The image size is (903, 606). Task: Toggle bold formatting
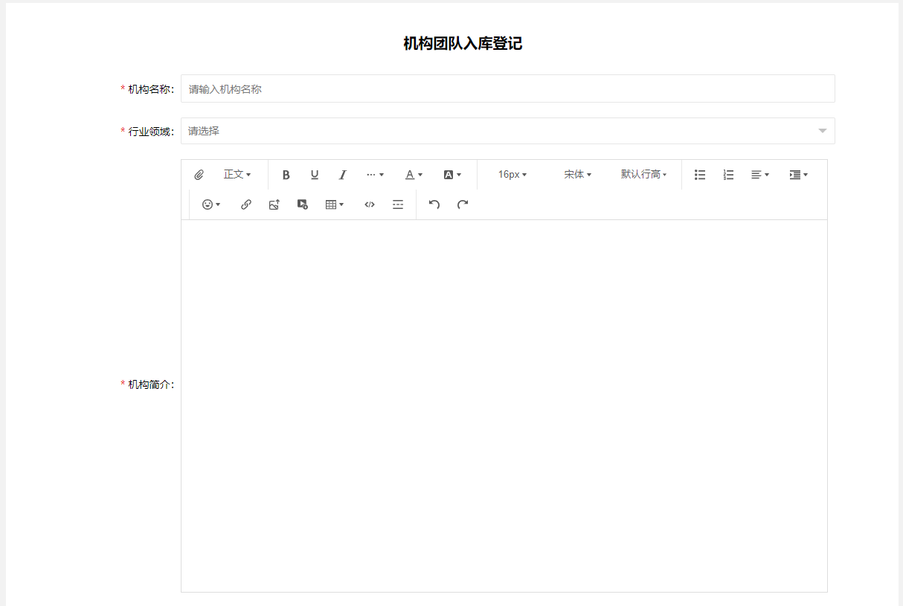coord(286,175)
